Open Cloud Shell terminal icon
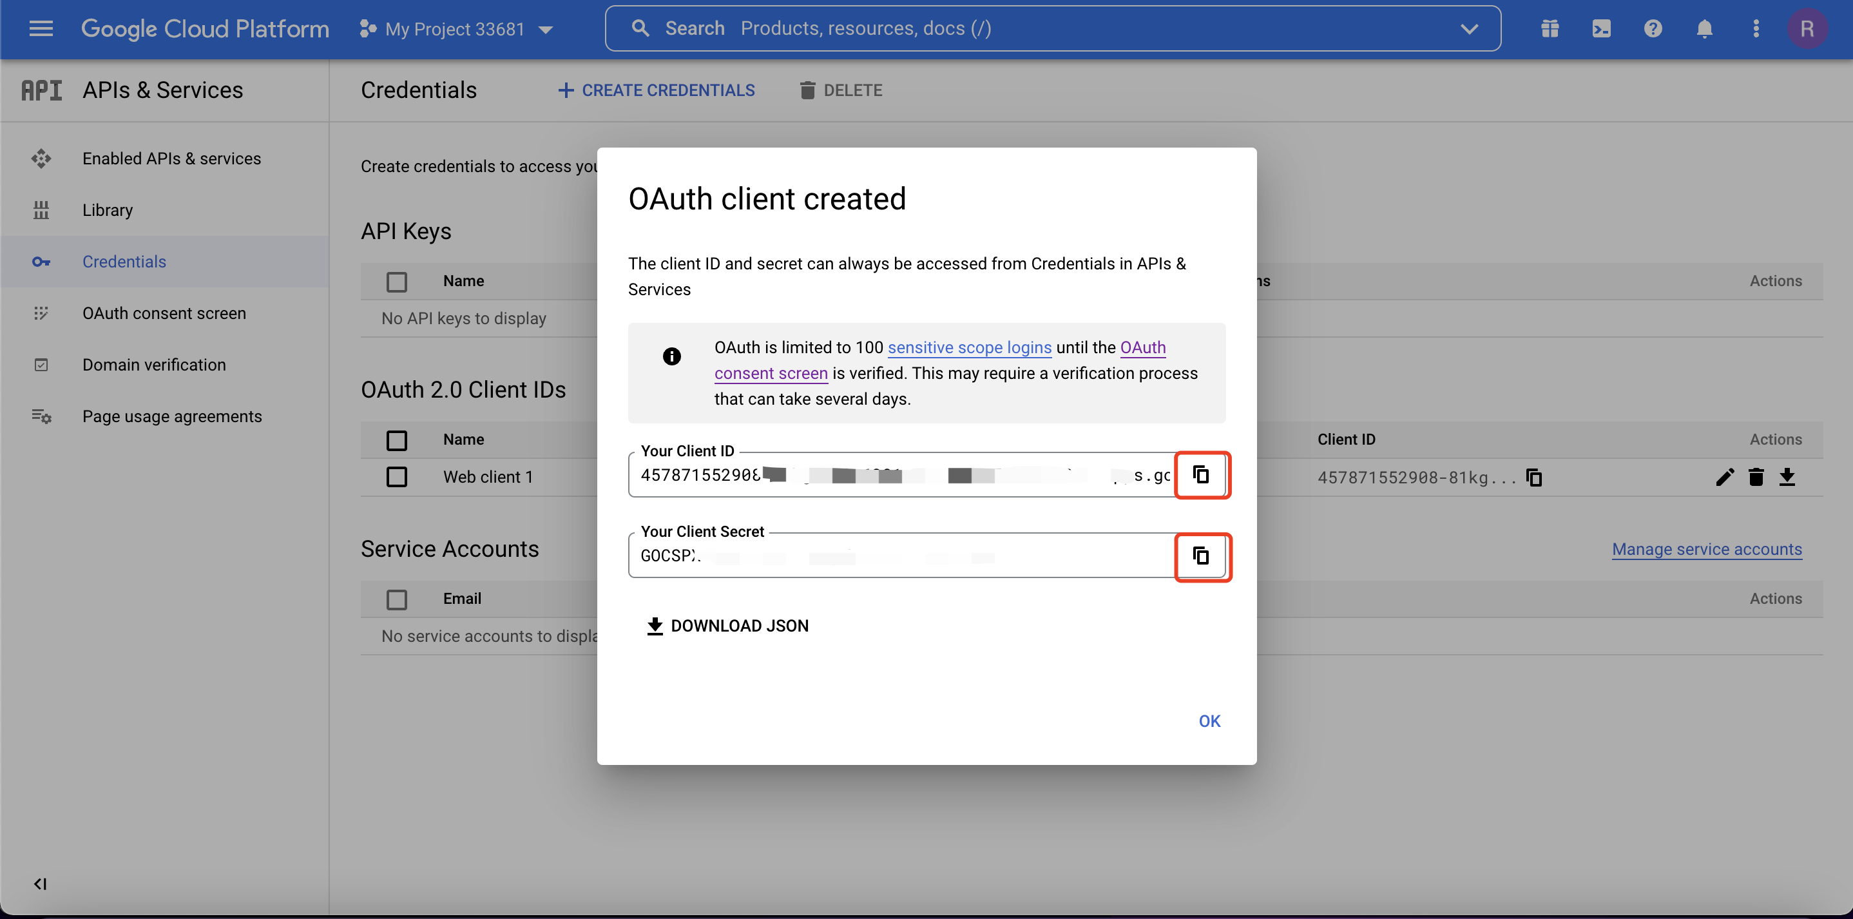This screenshot has width=1853, height=919. click(x=1601, y=29)
